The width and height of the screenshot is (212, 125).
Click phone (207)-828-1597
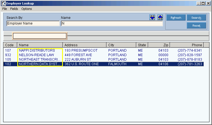190,55
